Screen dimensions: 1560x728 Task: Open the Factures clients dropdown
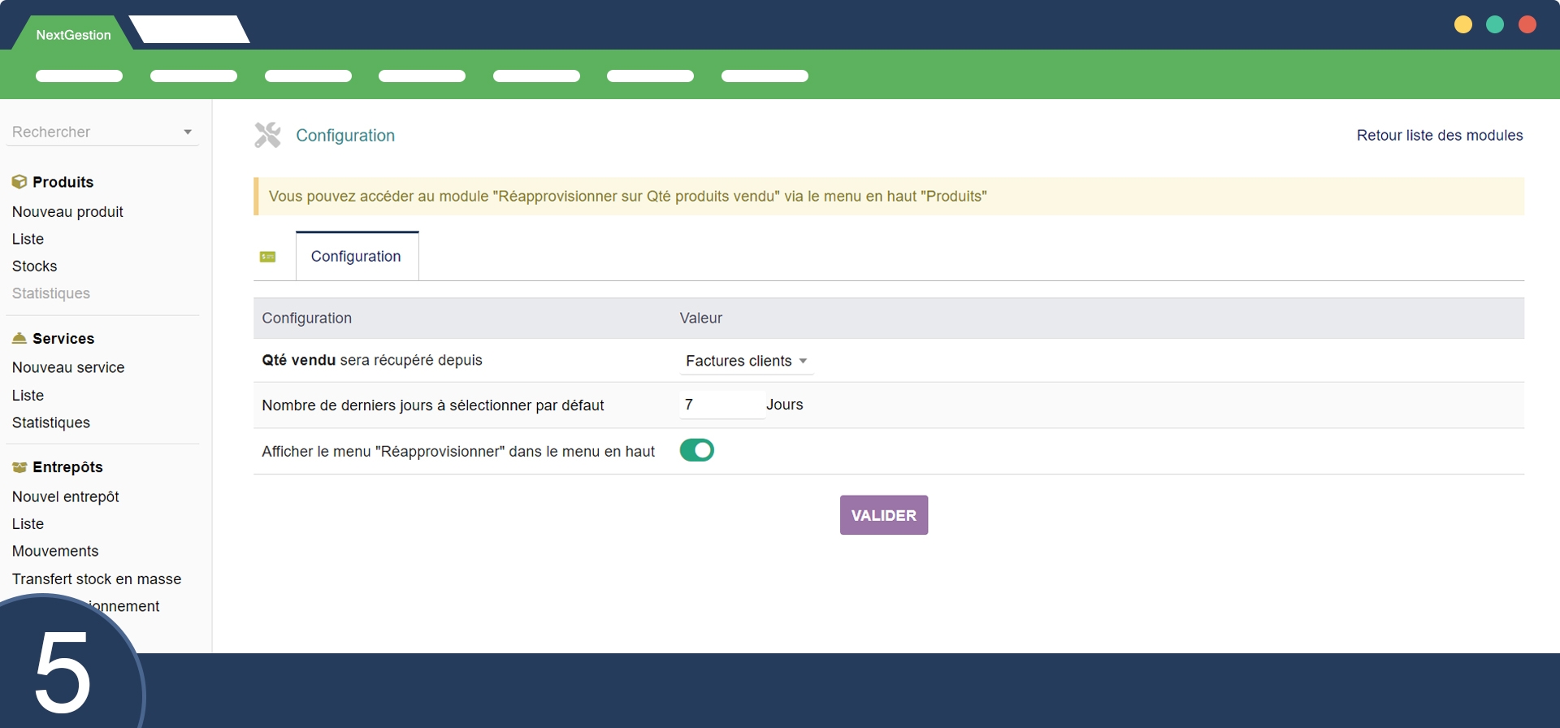[x=746, y=361]
